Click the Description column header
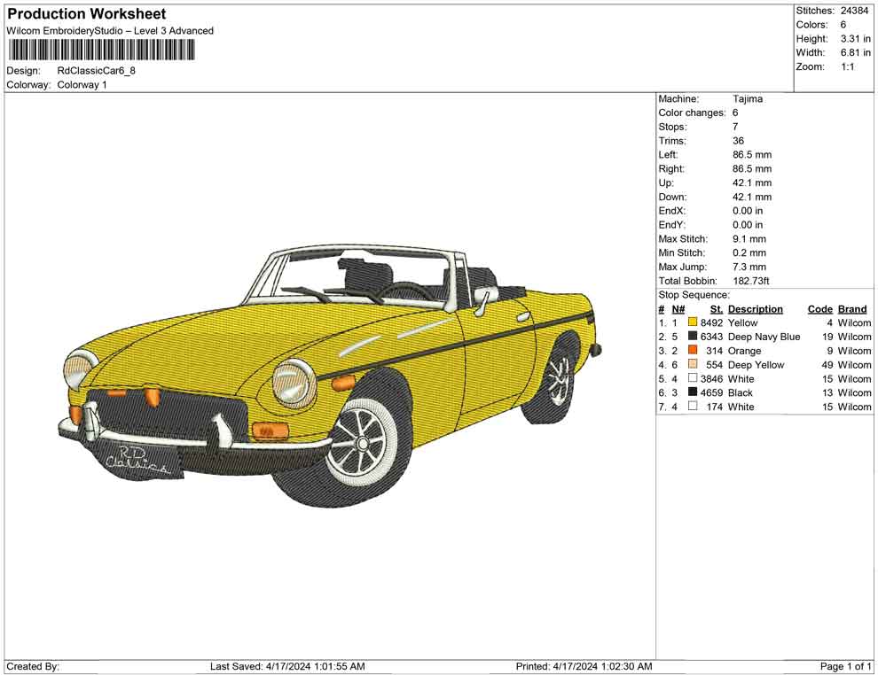This screenshot has height=675, width=878. click(x=756, y=308)
